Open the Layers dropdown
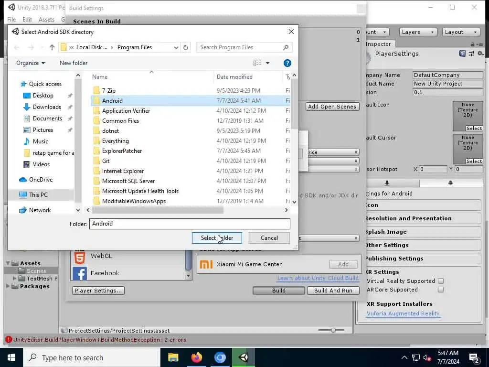 418,32
